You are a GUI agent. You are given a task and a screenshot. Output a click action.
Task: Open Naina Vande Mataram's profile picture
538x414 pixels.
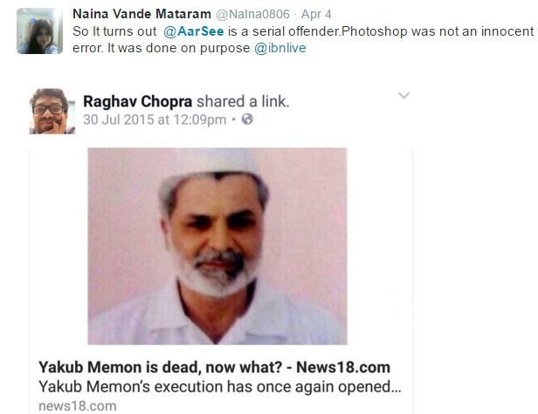click(39, 31)
